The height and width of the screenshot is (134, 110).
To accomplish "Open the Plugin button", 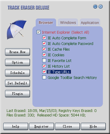I will click(x=18, y=94).
